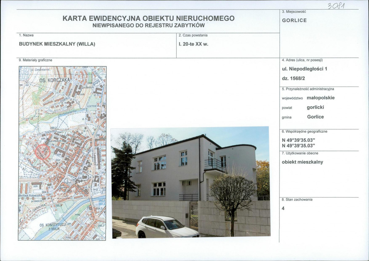The width and height of the screenshot is (369, 261).
Task: Click the label "6. Współrzędne geograficzne"
Action: 304,131
